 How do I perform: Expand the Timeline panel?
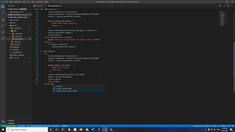[19, 123]
